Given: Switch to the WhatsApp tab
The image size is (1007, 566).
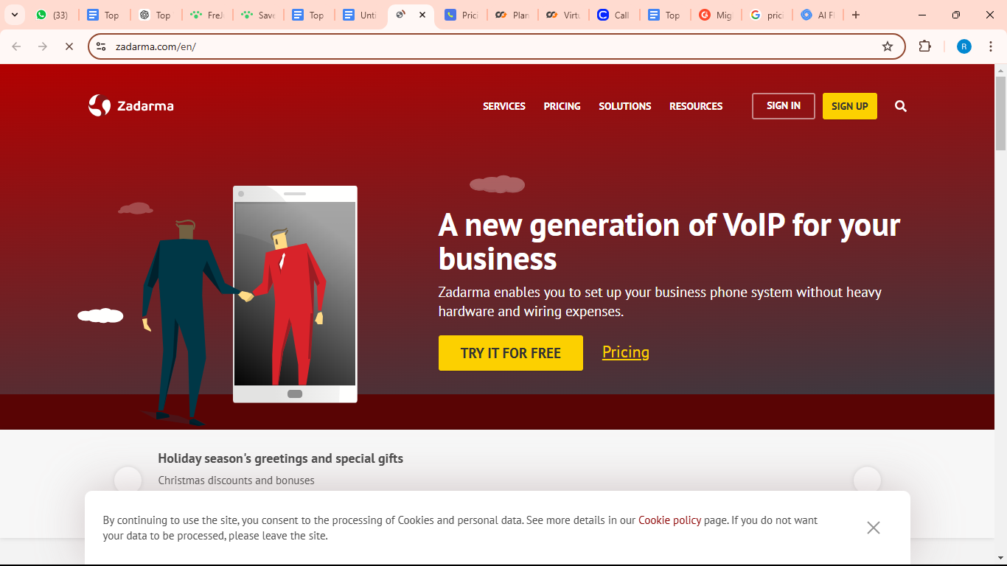Looking at the screenshot, I should coord(52,14).
